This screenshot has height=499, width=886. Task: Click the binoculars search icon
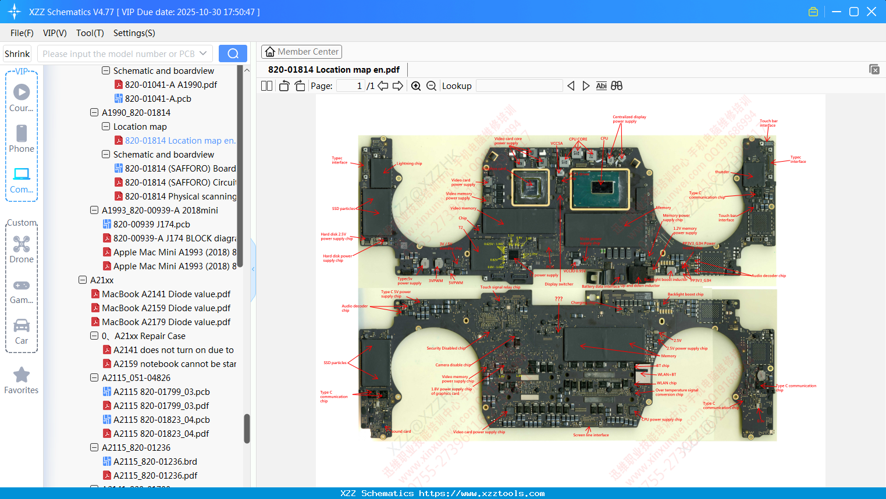(617, 86)
